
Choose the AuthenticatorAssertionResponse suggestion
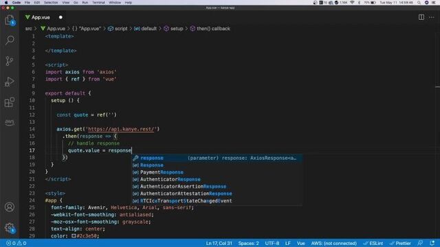217,187
